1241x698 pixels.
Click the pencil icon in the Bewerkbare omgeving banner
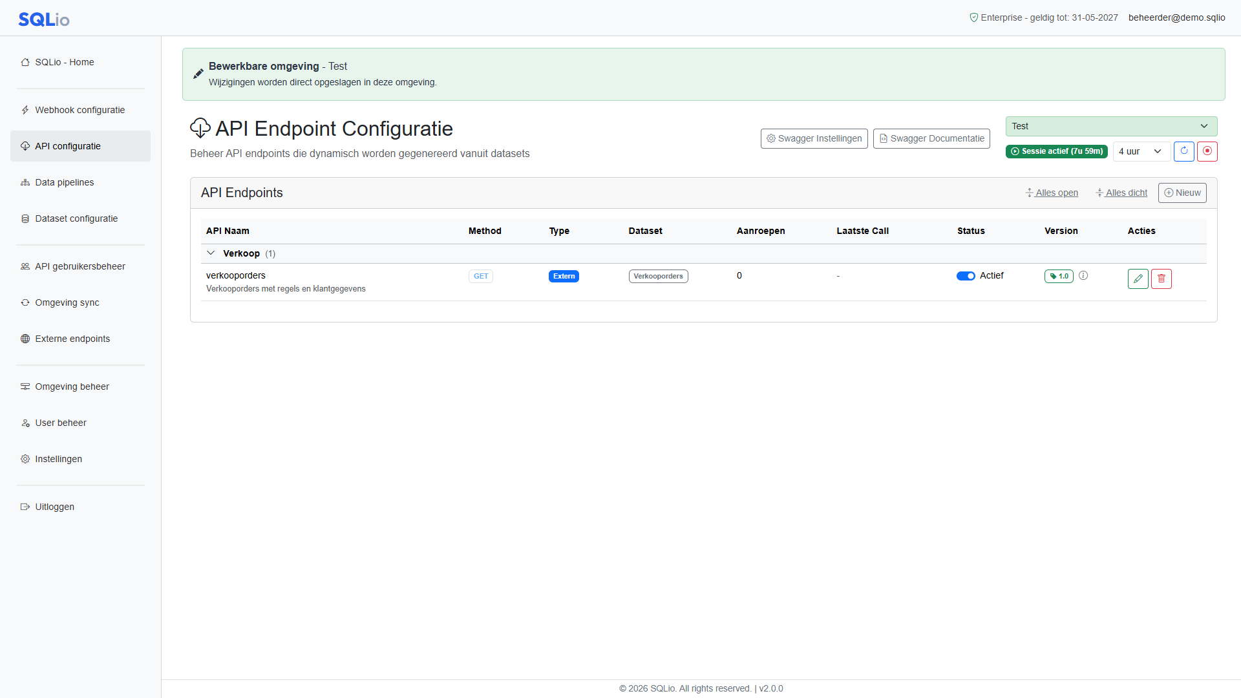coord(198,74)
